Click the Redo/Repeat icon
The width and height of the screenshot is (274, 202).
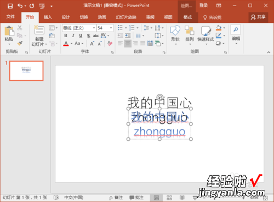(x=32, y=6)
